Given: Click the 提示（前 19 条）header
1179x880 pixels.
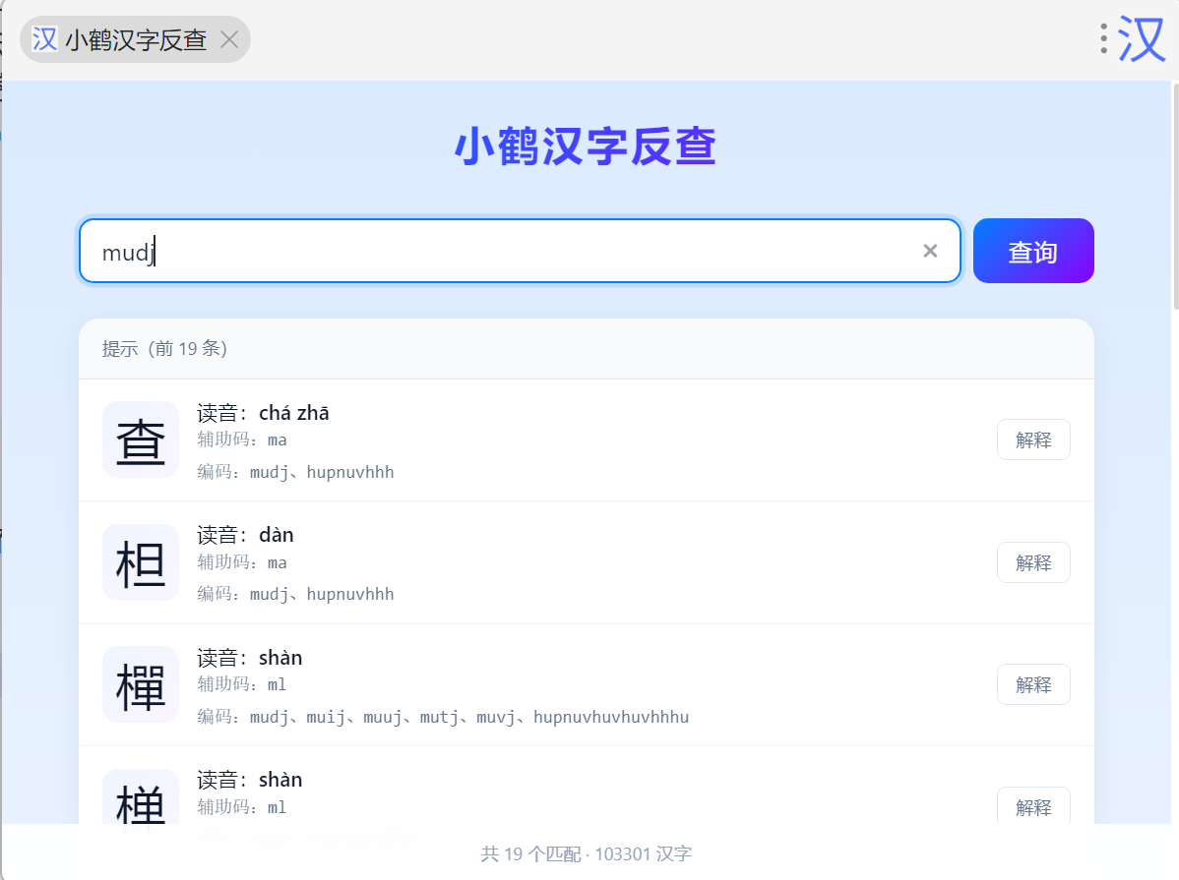Looking at the screenshot, I should pos(164,349).
